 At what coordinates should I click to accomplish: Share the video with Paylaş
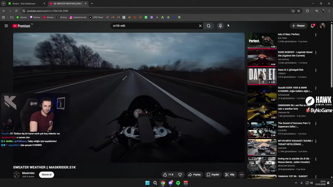click(x=194, y=175)
